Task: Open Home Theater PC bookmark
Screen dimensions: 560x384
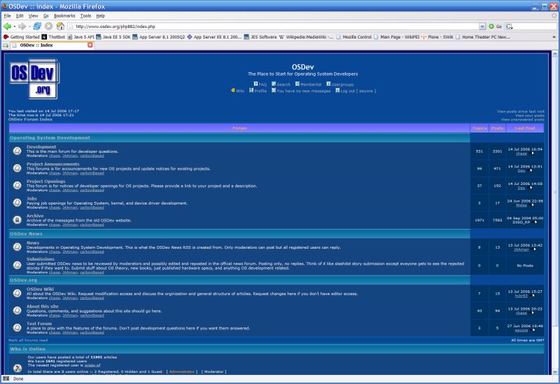Action: (x=483, y=37)
